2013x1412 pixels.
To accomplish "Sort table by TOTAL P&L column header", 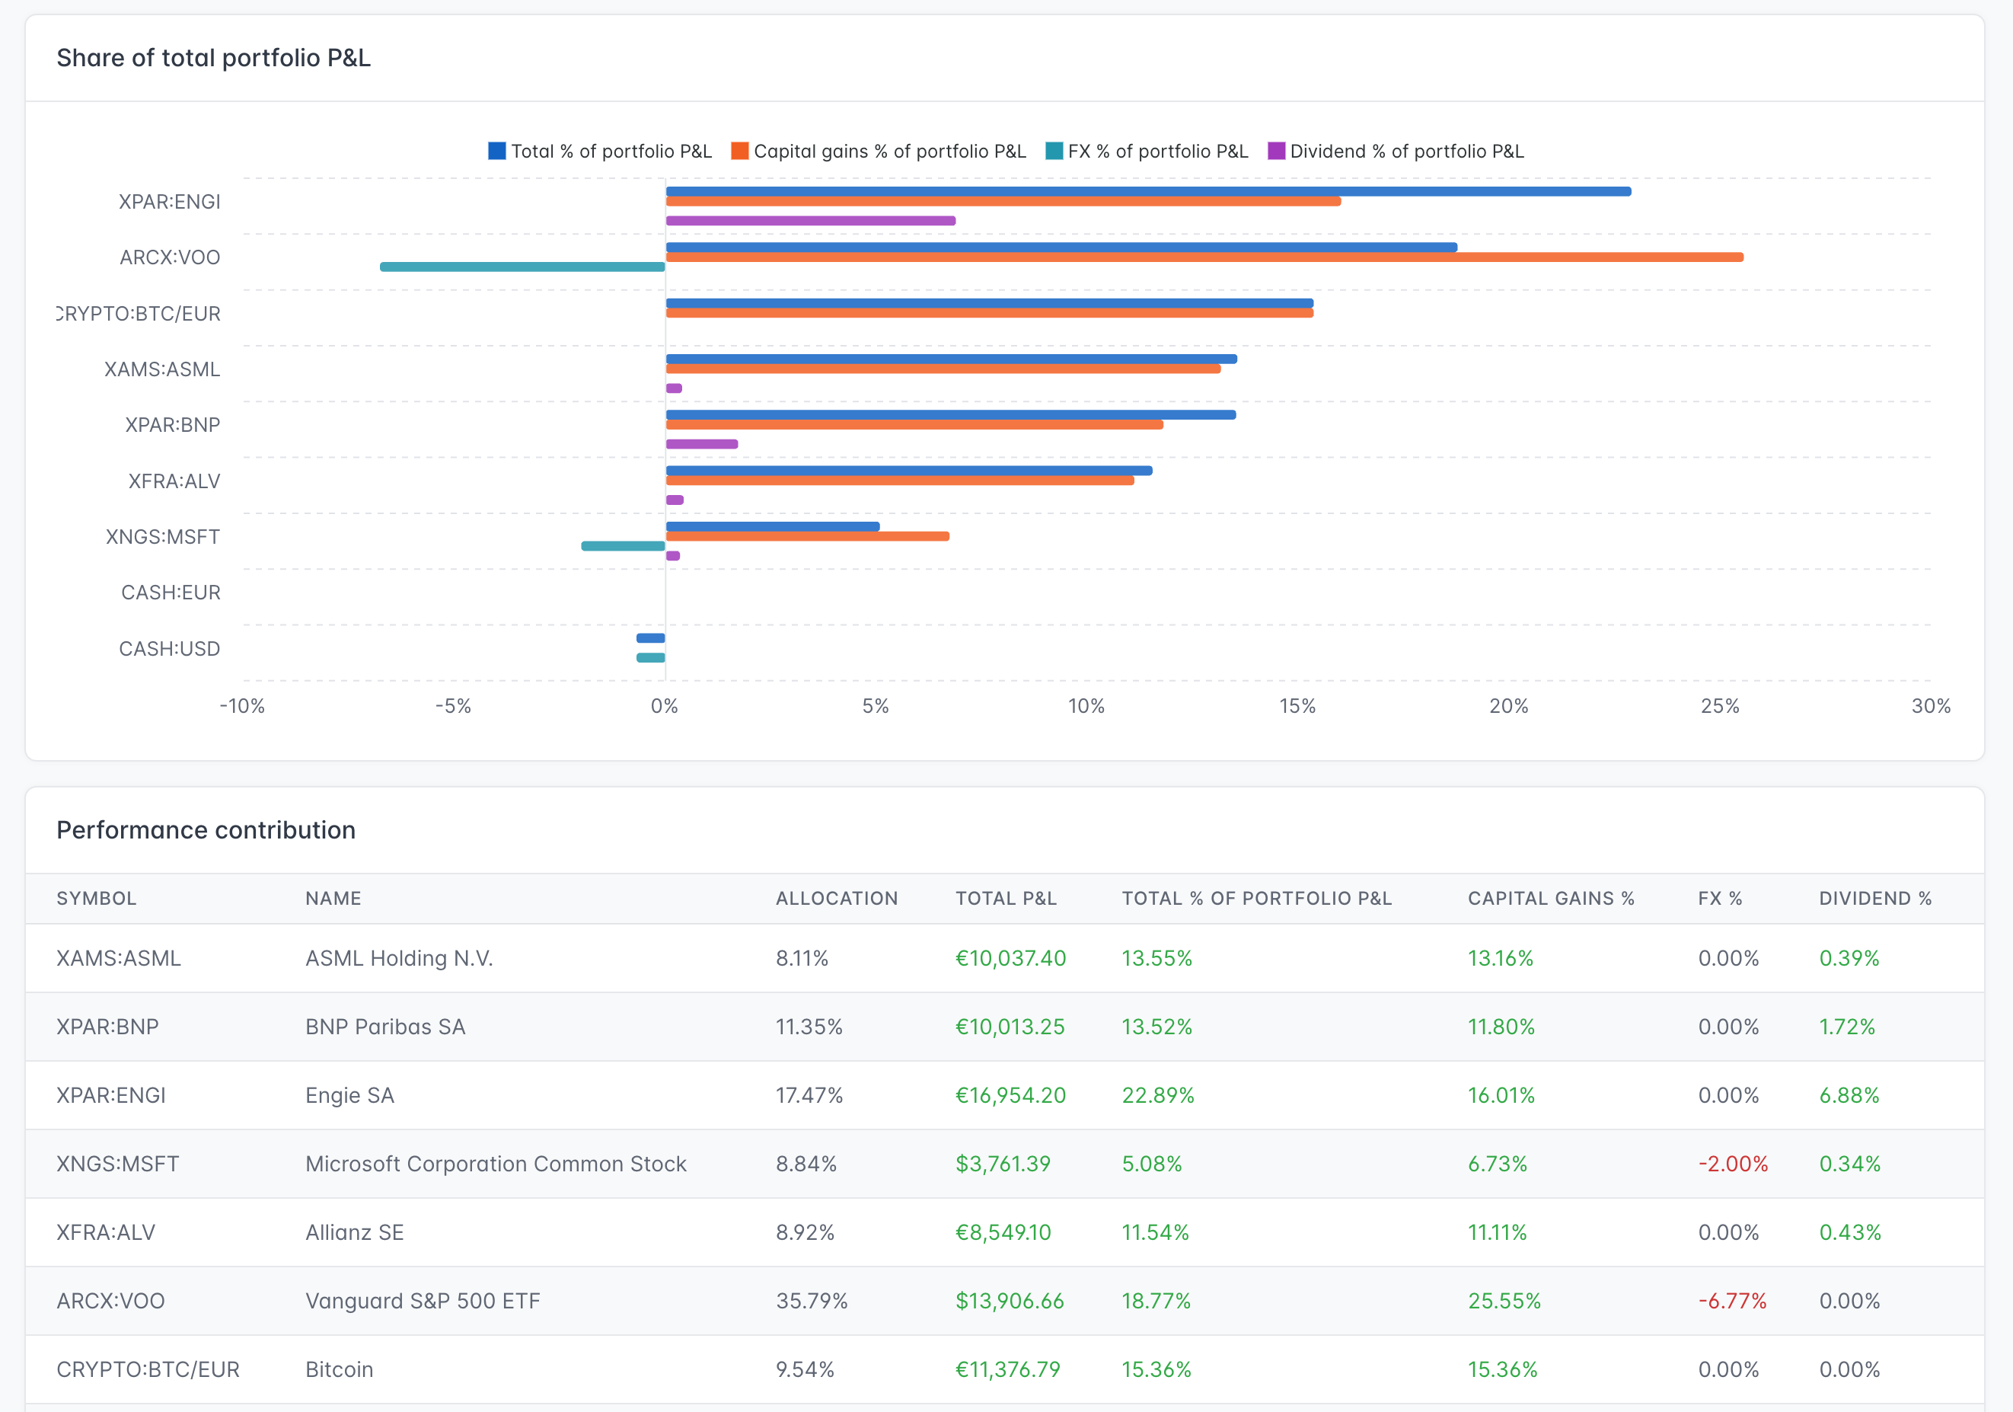I will pos(1006,898).
